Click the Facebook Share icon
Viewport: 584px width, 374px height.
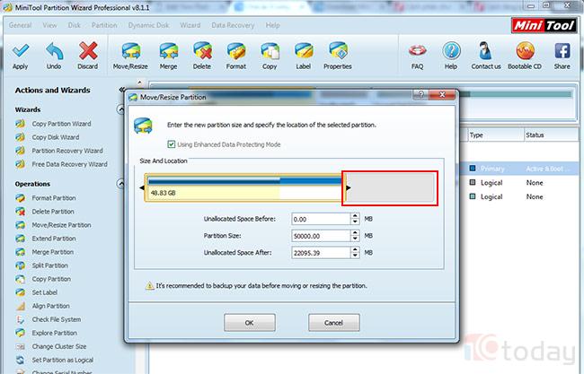pos(562,51)
